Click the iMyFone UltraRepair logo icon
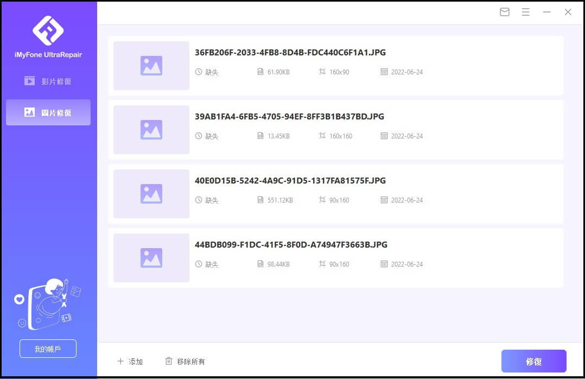This screenshot has width=585, height=379. 48,30
